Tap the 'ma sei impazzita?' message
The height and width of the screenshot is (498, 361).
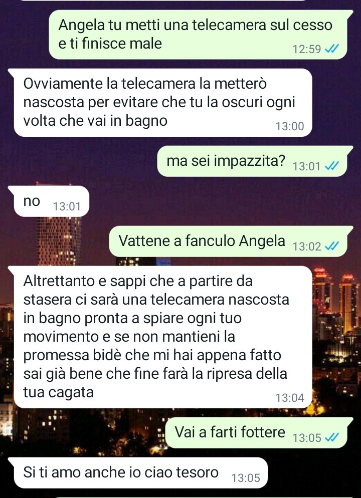(255, 161)
